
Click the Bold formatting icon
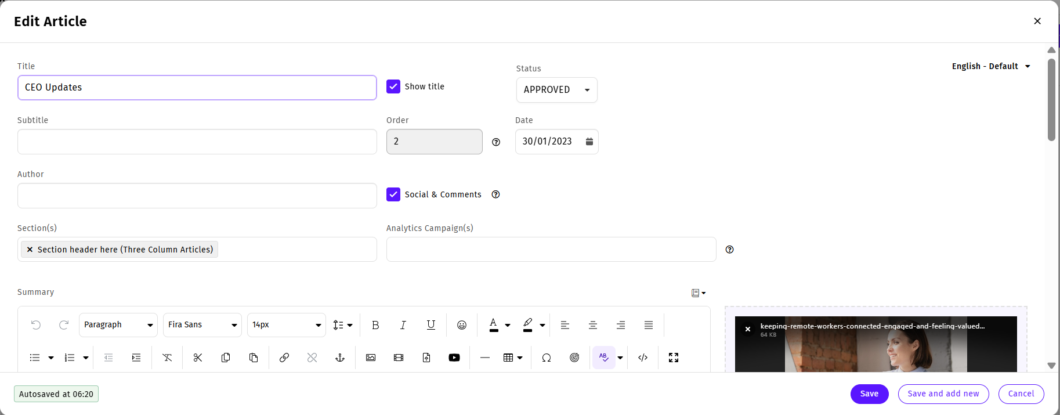coord(375,325)
